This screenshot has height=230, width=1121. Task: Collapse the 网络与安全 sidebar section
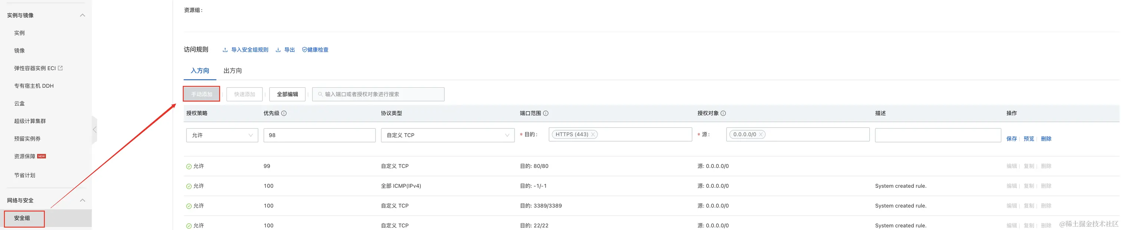83,200
